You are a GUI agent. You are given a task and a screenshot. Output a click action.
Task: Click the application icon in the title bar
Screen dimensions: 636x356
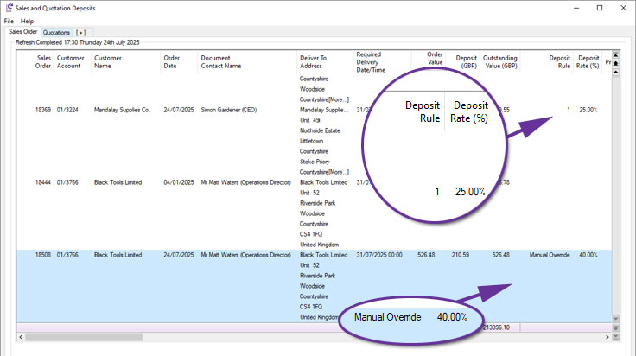(x=9, y=7)
